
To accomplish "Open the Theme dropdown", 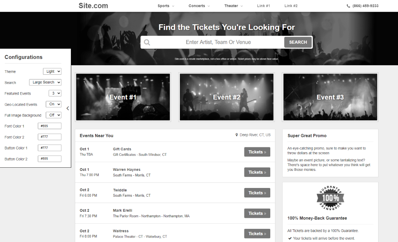I will (x=52, y=72).
